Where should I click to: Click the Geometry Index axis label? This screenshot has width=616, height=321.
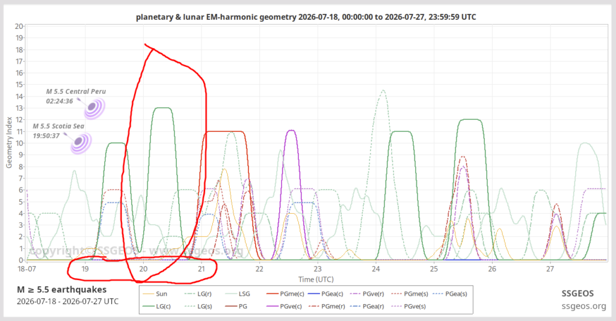click(x=8, y=142)
